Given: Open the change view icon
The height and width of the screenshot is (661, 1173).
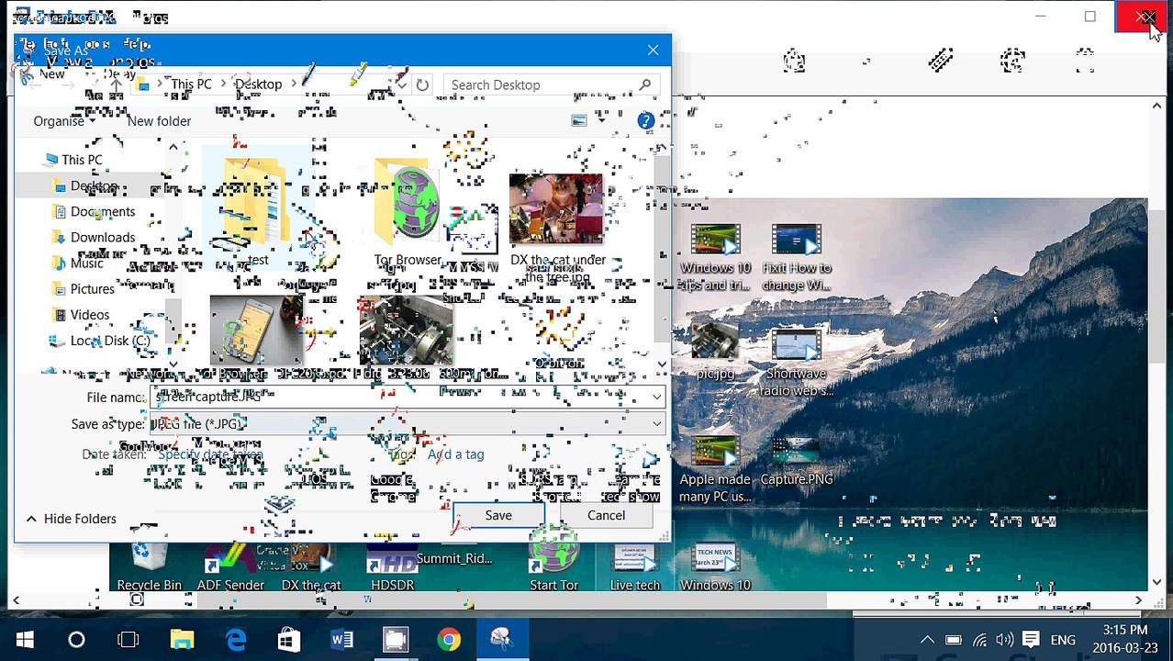Looking at the screenshot, I should 579,120.
